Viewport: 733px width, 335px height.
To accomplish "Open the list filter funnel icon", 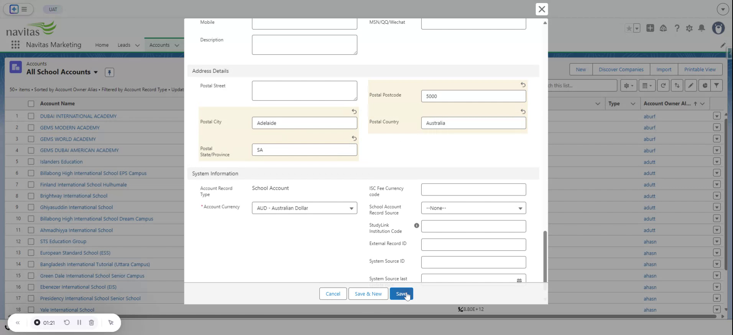I will [716, 85].
